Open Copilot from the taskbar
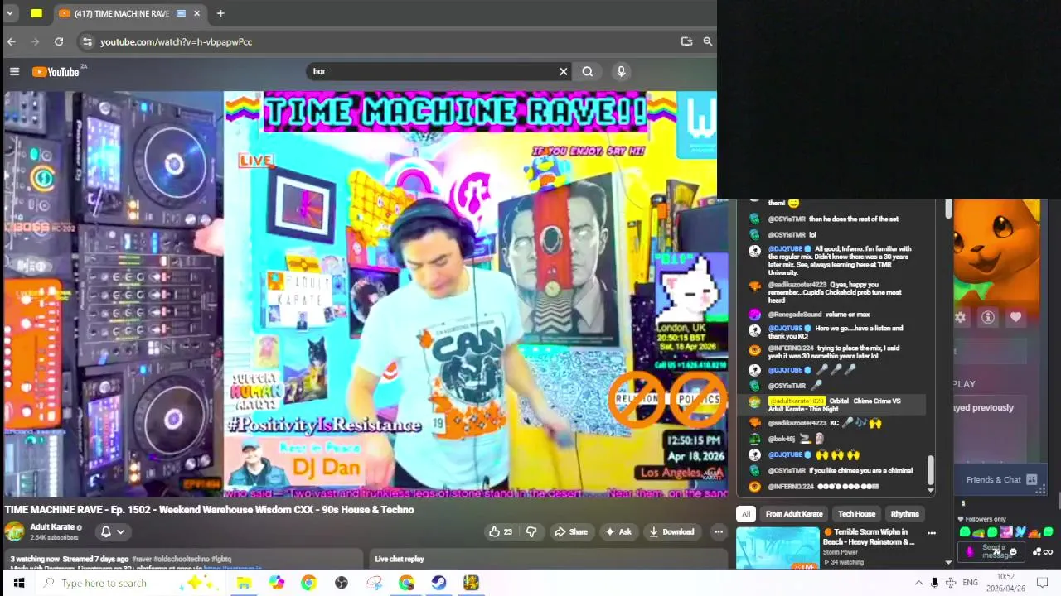1061x596 pixels. tap(276, 584)
